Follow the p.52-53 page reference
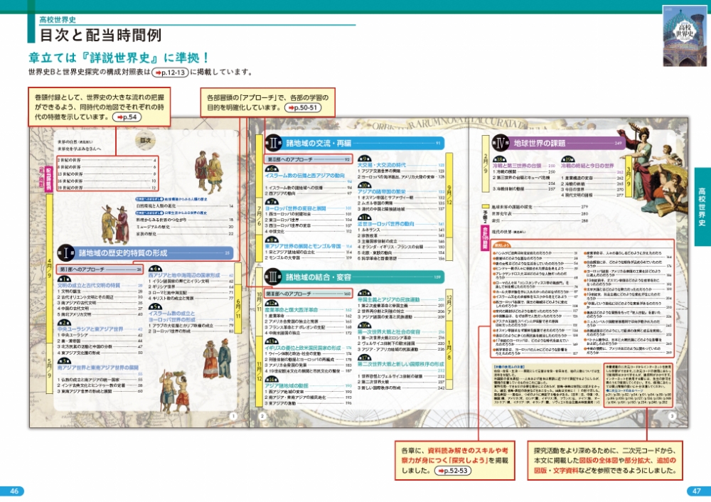 coord(452,471)
